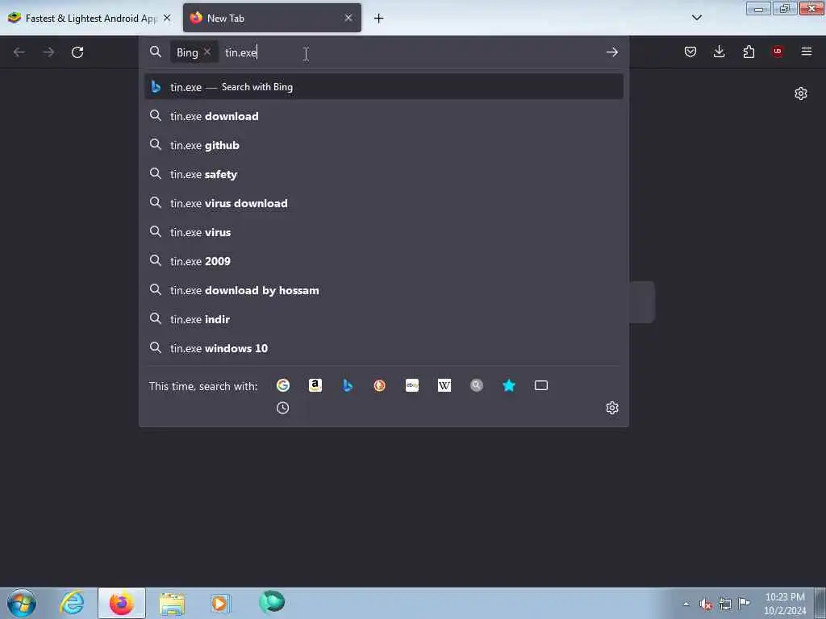826x619 pixels.
Task: Search this time with DuckDuckGo
Action: [x=380, y=385]
